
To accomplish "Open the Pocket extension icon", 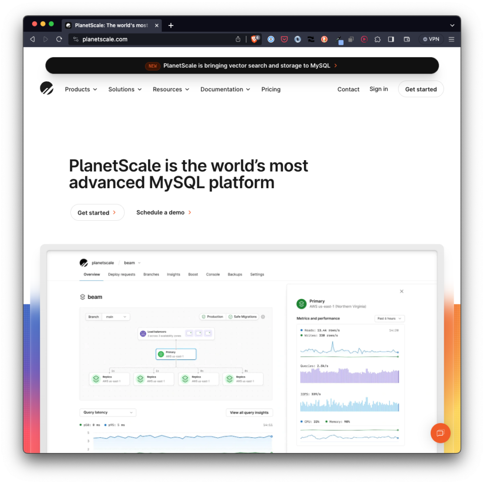I will point(284,39).
